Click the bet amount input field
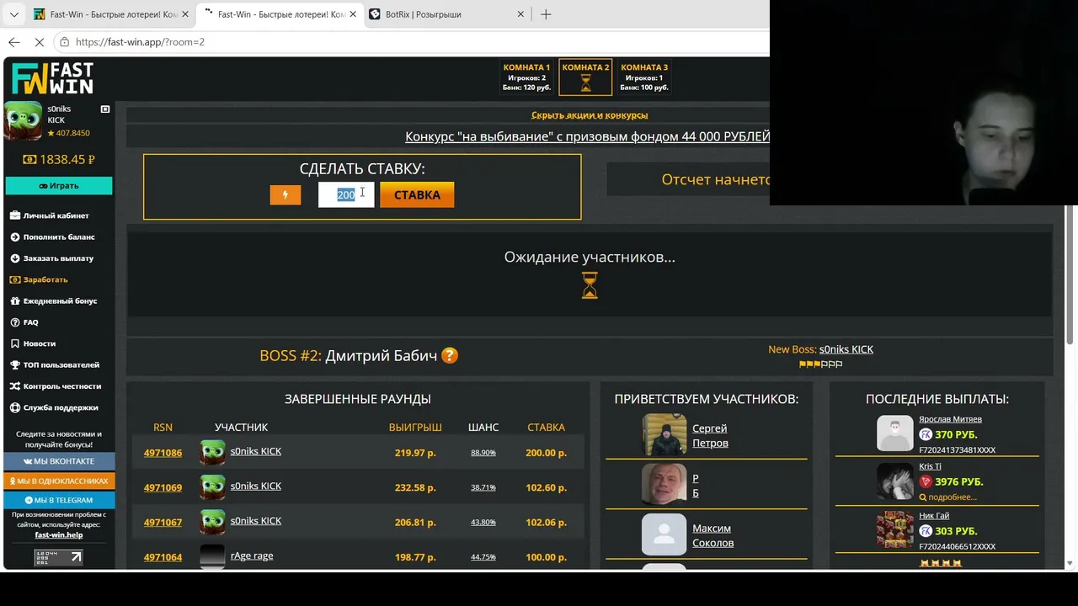The width and height of the screenshot is (1078, 606). [x=346, y=194]
